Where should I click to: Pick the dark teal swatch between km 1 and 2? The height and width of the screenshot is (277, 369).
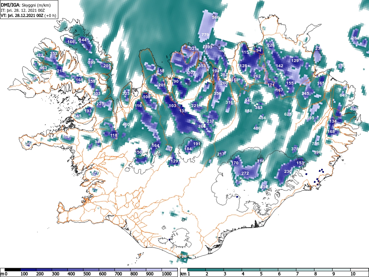[197, 270]
